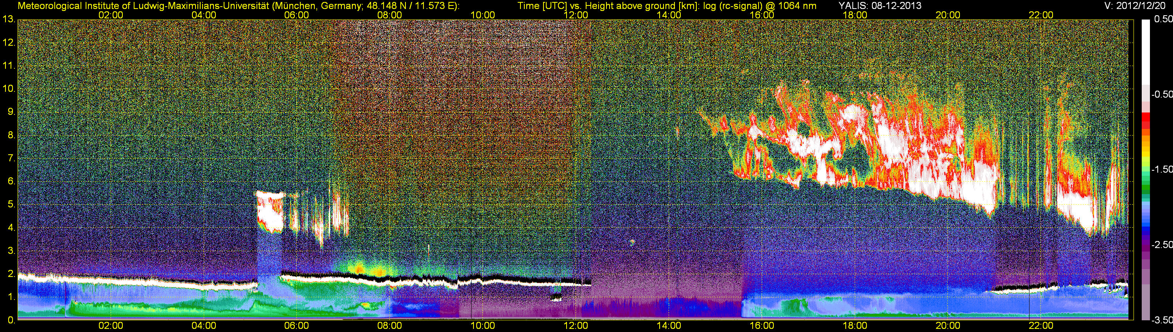Click the 16:00 label on the top time axis

(x=762, y=15)
